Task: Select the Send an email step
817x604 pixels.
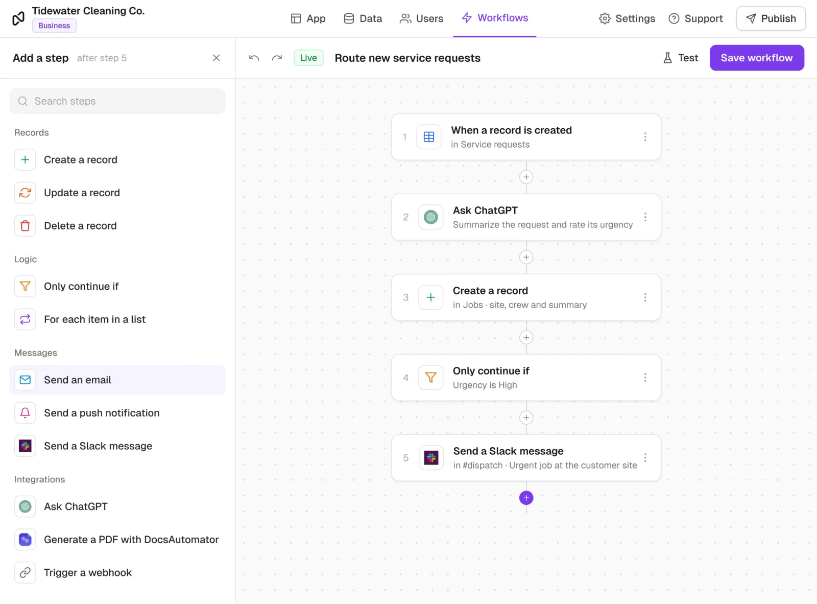Action: pyautogui.click(x=117, y=380)
